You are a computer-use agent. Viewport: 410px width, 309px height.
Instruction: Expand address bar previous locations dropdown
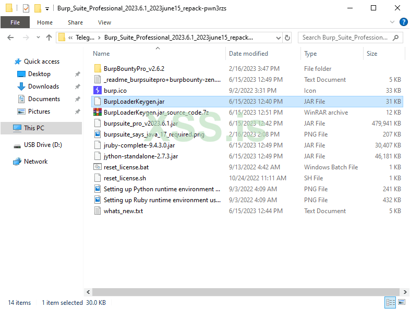click(279, 38)
